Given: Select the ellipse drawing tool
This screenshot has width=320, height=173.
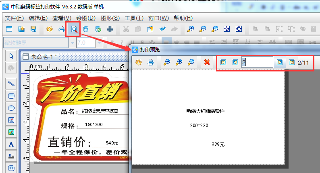Looking at the screenshot, I should 11,108.
